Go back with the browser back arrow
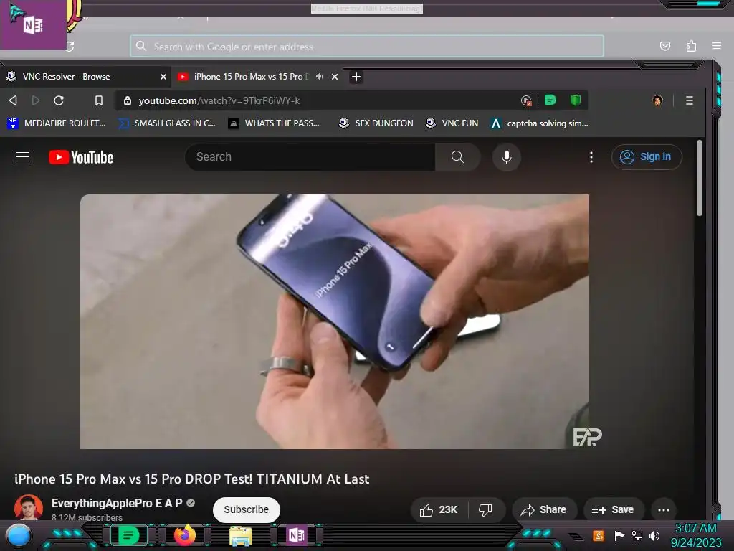Viewport: 734px width, 551px height. [x=13, y=100]
